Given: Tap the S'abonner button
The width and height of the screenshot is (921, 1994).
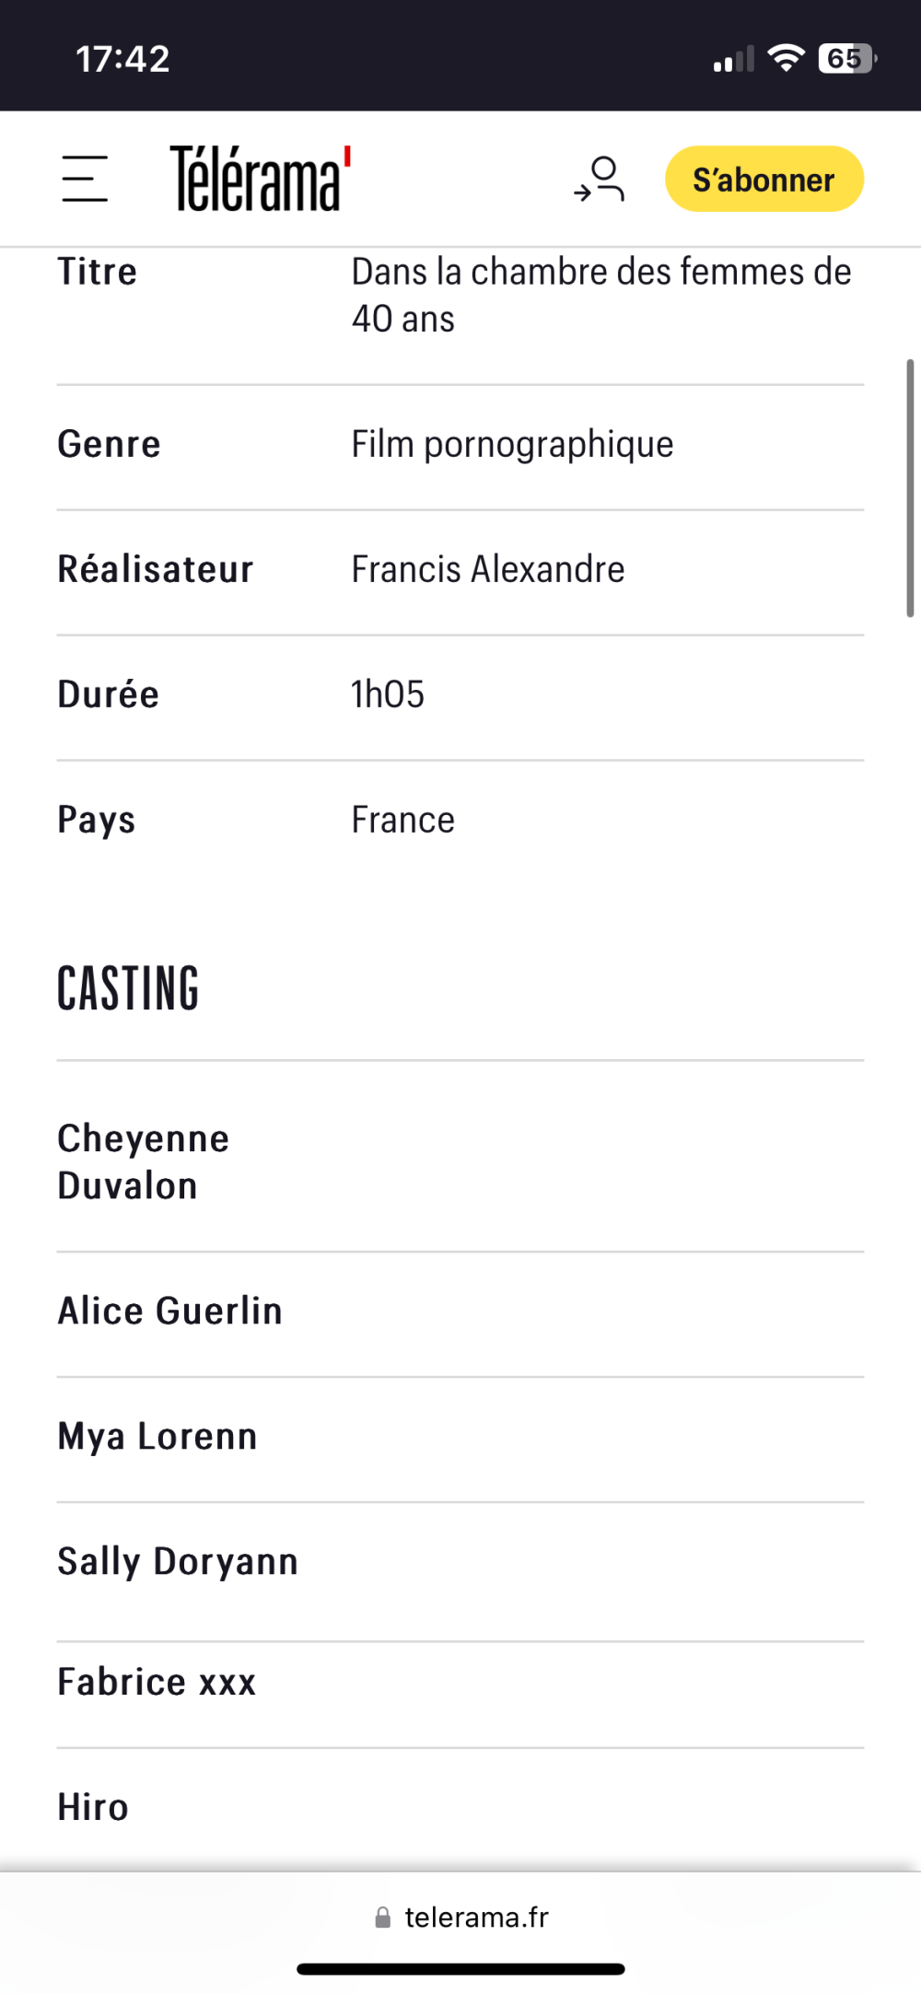Looking at the screenshot, I should [x=764, y=179].
